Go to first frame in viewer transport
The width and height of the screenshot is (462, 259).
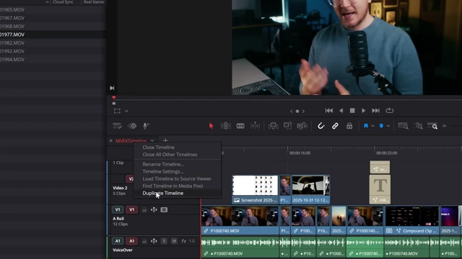click(329, 111)
